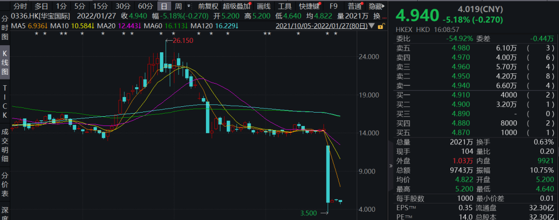Click the large 4.940 last price
Screen dimensions: 559x220
(x=418, y=15)
